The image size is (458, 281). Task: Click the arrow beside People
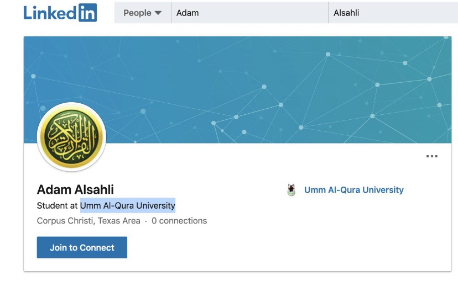(158, 13)
